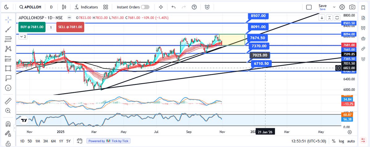Open the forecasting and measurement tools
The image size is (370, 147).
click(x=8, y=58)
